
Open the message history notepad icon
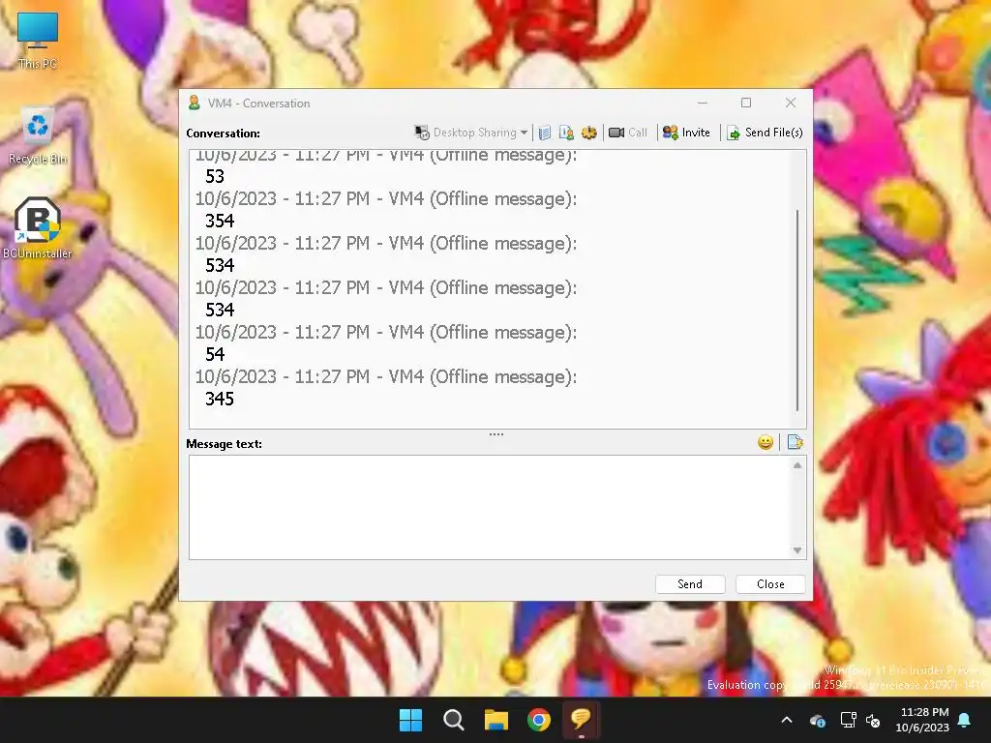click(x=544, y=133)
